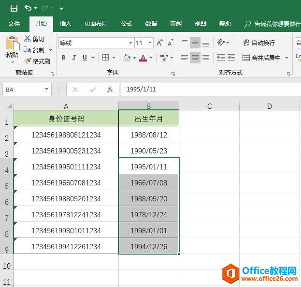Click the 自动换行 wrap text button
This screenshot has width=301, height=287.
point(259,43)
